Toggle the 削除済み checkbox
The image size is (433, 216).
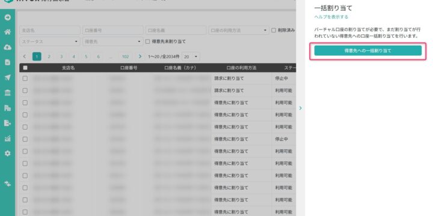coord(274,31)
